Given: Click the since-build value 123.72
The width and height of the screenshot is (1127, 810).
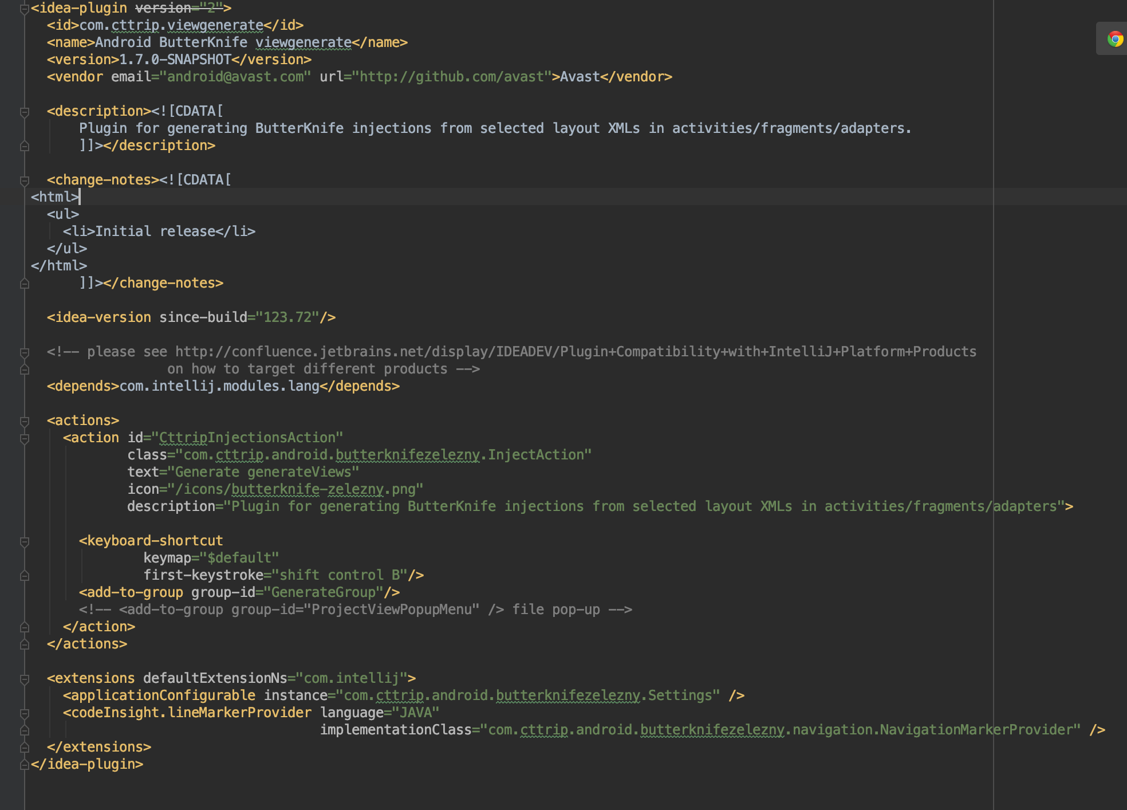Looking at the screenshot, I should (287, 317).
